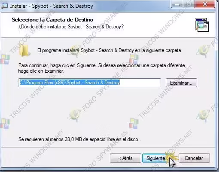This screenshot has height=172, width=219.
Task: Click the yellow folder icon
Action: (x=24, y=50)
